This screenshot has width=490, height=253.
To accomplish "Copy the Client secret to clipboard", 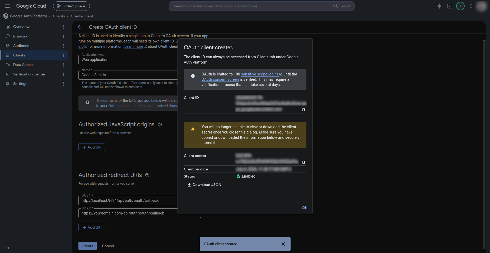I will click(303, 162).
